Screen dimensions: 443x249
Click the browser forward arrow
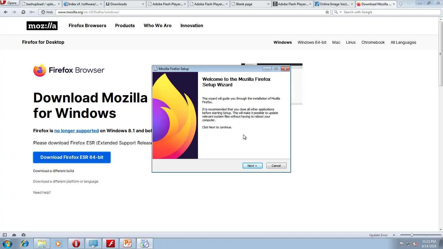(14, 12)
